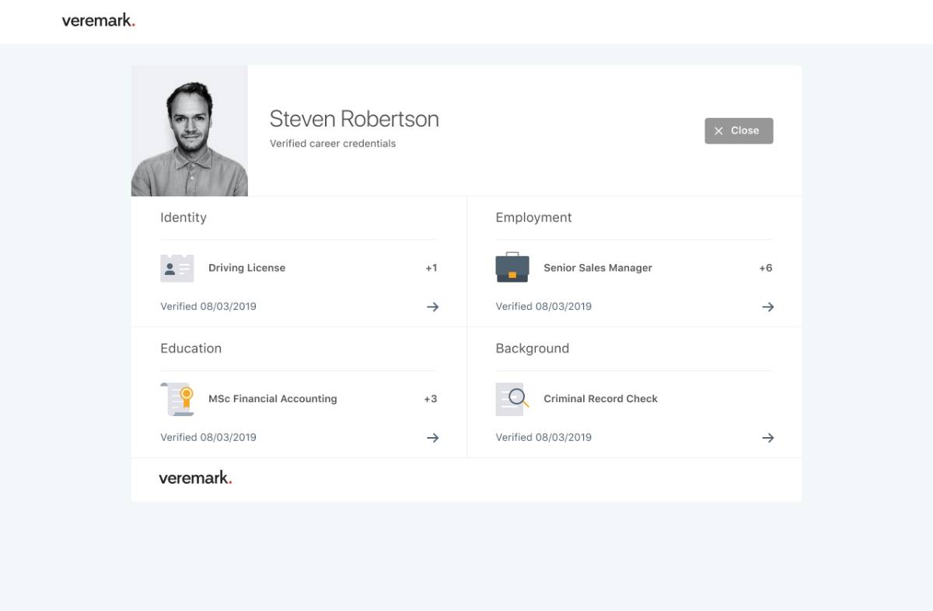Click the veremark logo in the top header

99,21
